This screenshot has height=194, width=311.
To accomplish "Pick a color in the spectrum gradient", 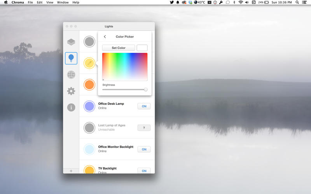I will tap(125, 67).
